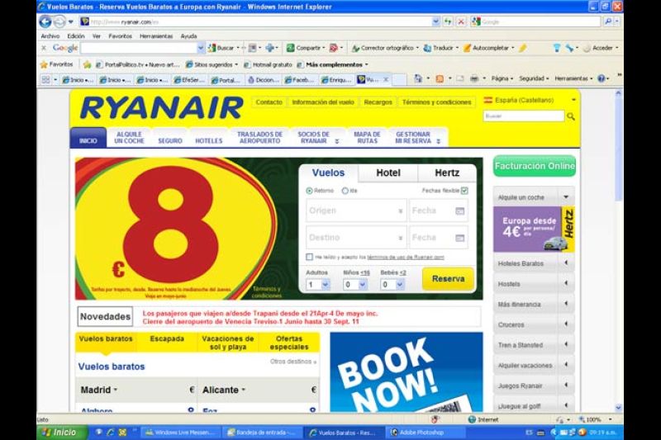Select the Ofertas especiales tab
This screenshot has width=661, height=440.
coord(289,343)
